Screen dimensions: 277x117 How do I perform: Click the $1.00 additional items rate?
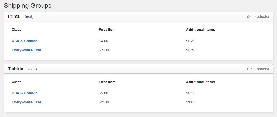click(191, 102)
